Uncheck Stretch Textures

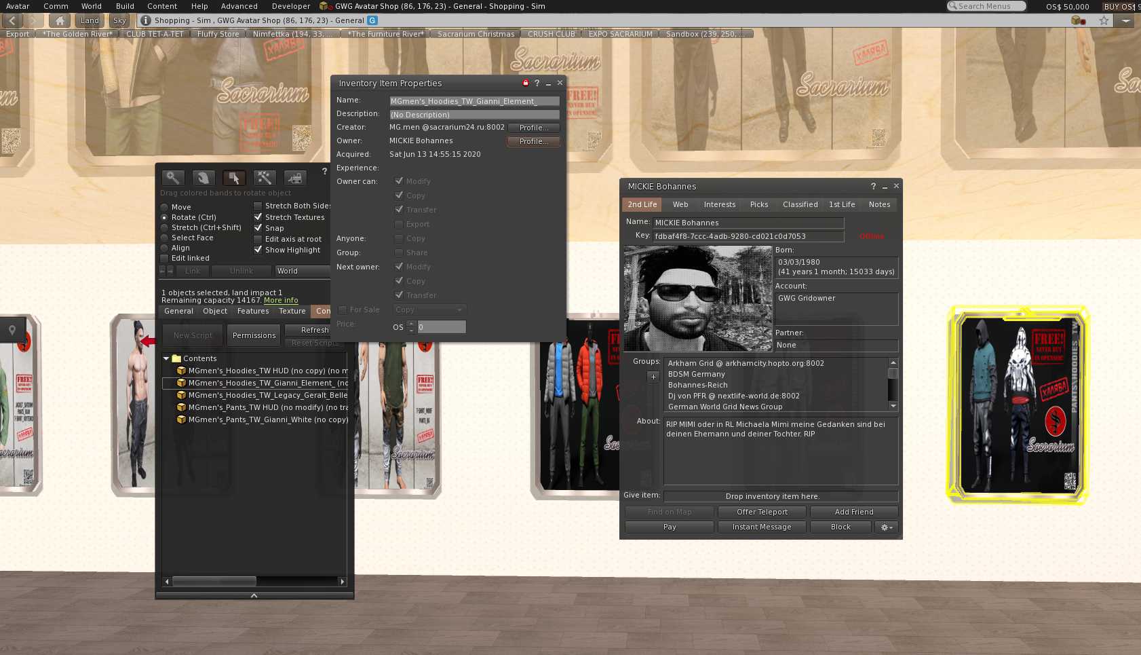[x=258, y=217]
